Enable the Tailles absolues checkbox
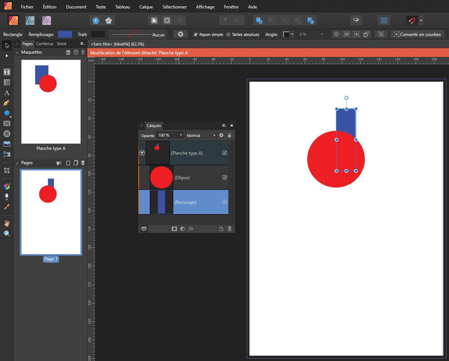 228,34
